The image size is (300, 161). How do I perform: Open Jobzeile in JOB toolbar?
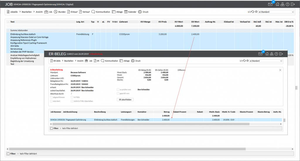(12, 12)
